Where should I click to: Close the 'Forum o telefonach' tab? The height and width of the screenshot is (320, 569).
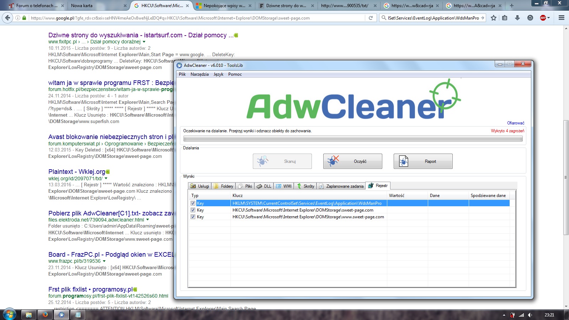[62, 6]
